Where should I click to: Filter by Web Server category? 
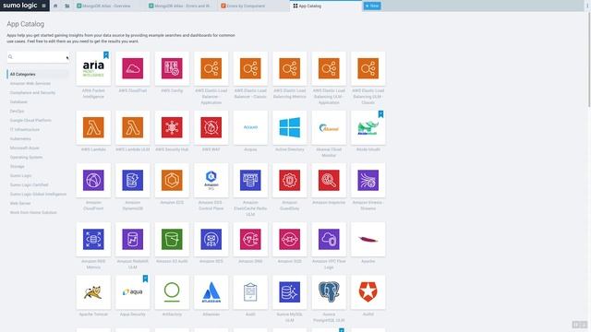tap(20, 203)
